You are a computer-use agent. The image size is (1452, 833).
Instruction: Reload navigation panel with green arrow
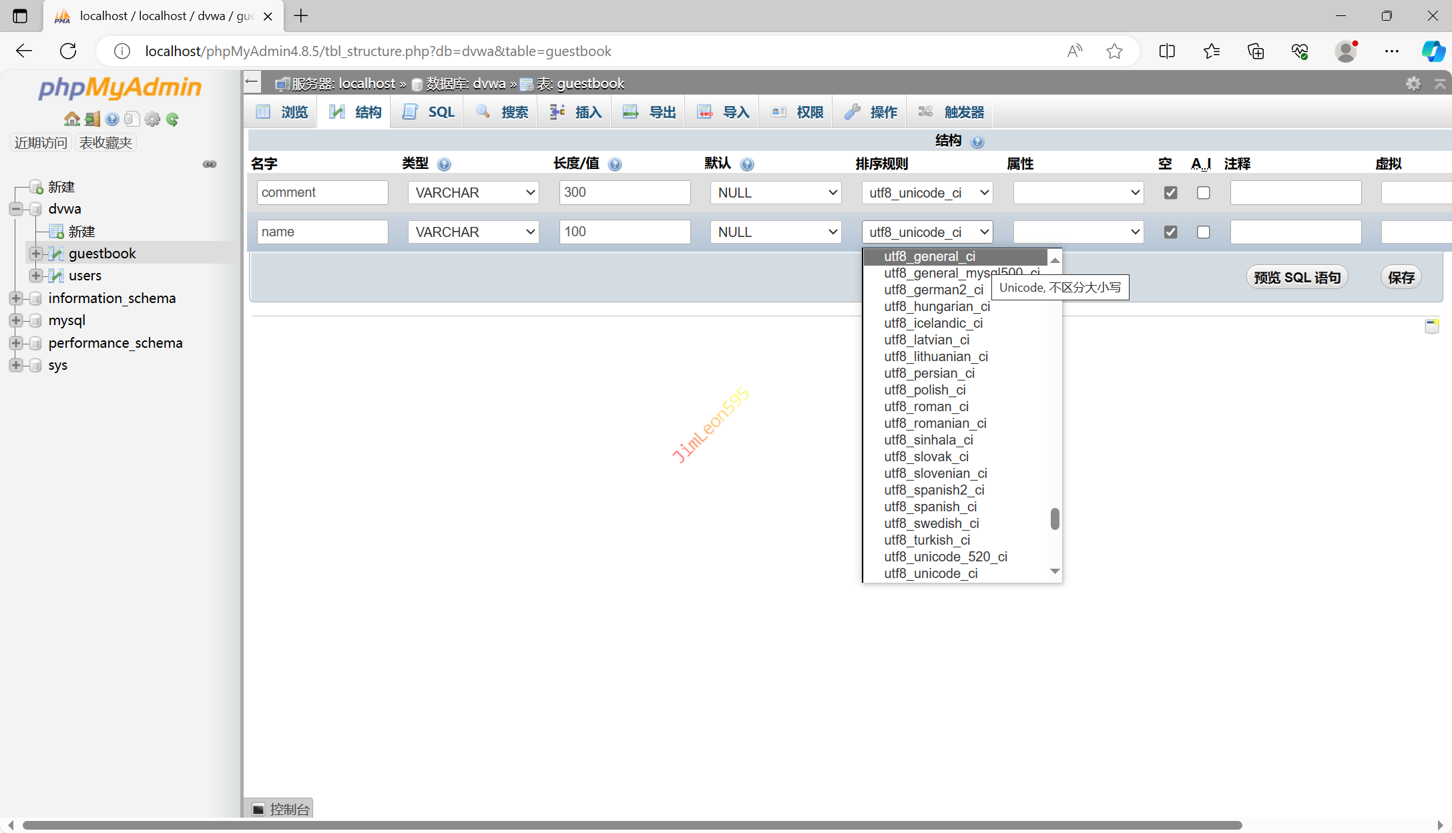pos(172,119)
